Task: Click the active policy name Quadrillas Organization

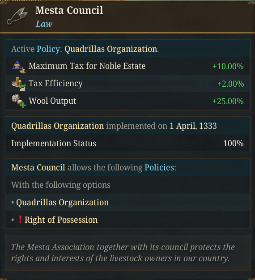Action: [110, 49]
